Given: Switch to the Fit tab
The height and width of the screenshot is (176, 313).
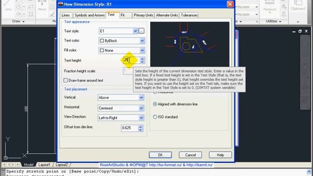Looking at the screenshot, I should pyautogui.click(x=126, y=15).
